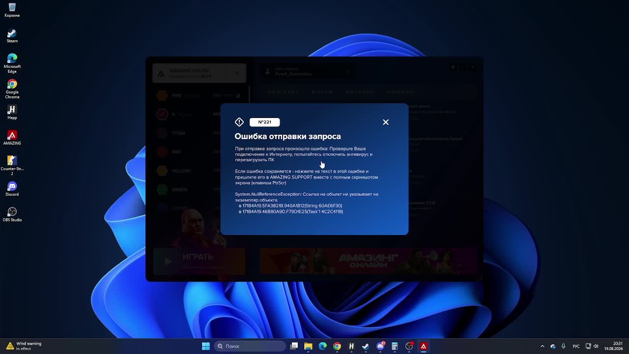Open the МАГАЗИН tab in the launcher
The height and width of the screenshot is (354, 629).
pos(360,92)
